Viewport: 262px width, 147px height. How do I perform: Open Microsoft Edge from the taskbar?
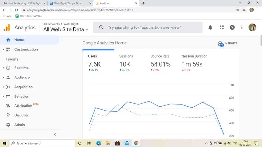tap(99, 143)
